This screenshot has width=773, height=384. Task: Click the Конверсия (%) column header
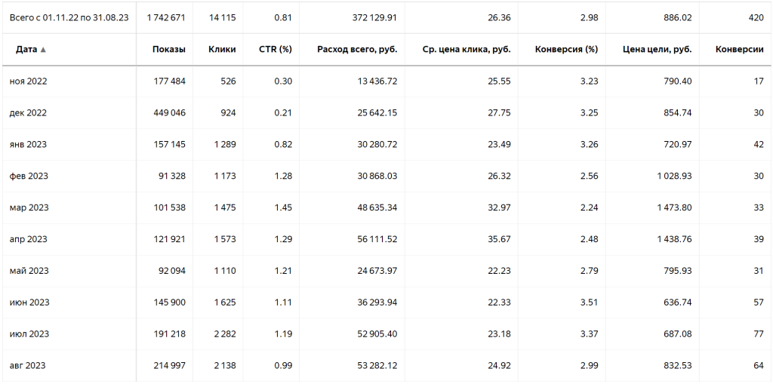566,49
